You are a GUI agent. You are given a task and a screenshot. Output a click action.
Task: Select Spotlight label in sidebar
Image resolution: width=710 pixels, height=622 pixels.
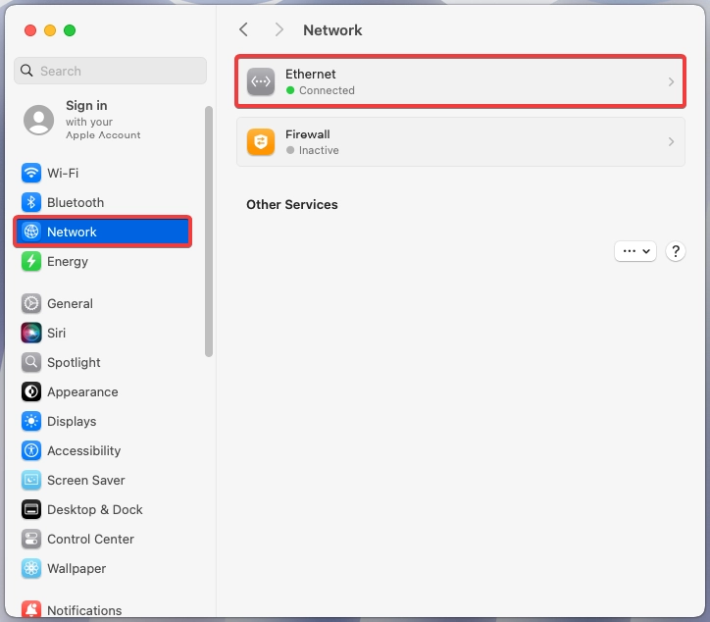click(x=74, y=363)
